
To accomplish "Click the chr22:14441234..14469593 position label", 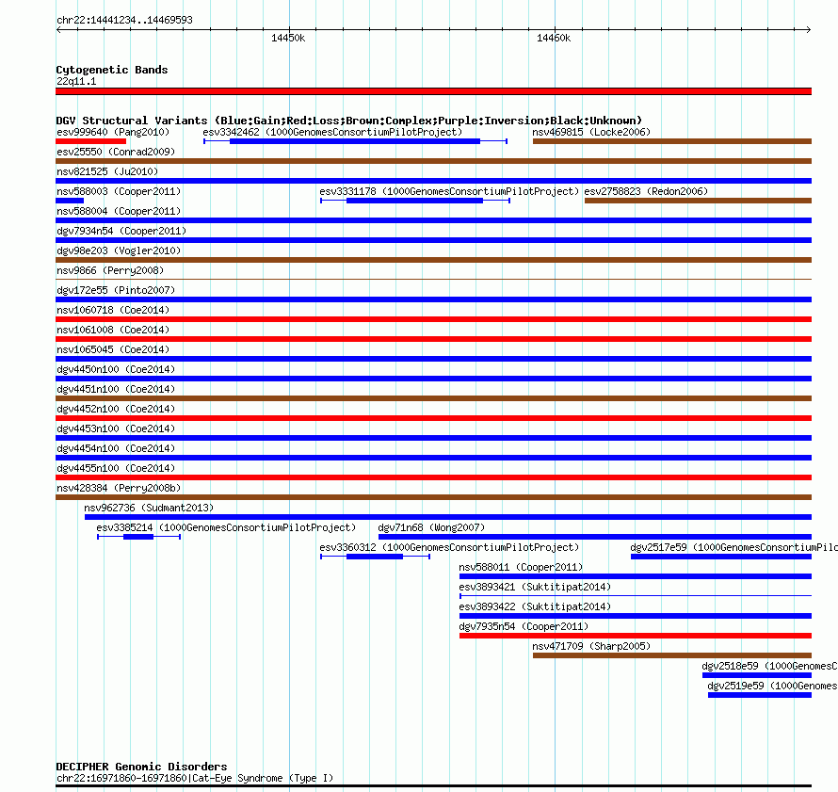I will pos(124,20).
